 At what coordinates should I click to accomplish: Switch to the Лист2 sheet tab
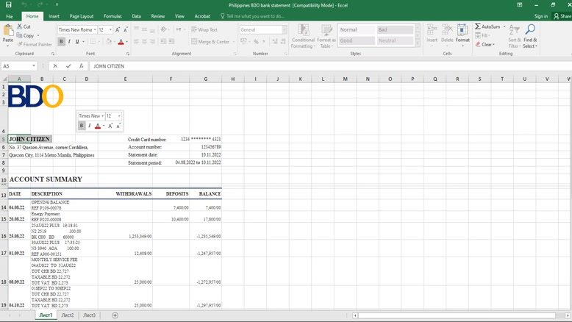(67, 315)
